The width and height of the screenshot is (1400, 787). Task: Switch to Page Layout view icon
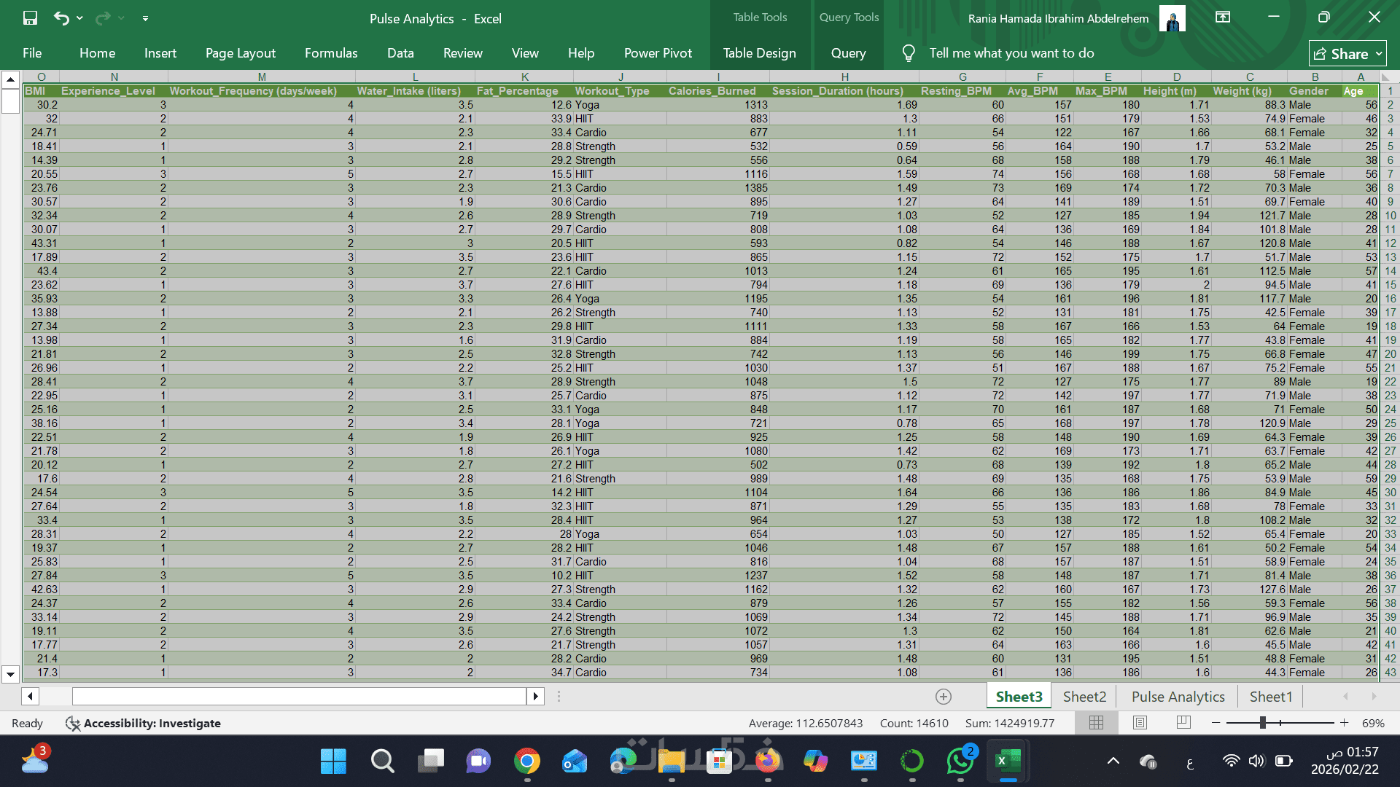pos(1140,723)
